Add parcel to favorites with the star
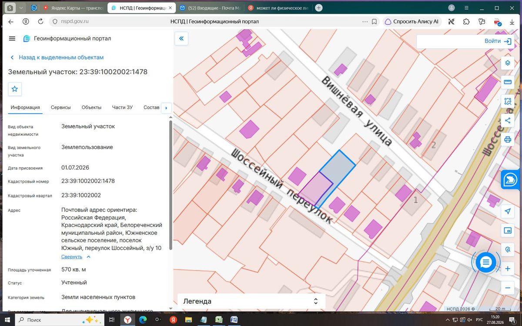Screen dimensions: 522x326 (x=15, y=89)
